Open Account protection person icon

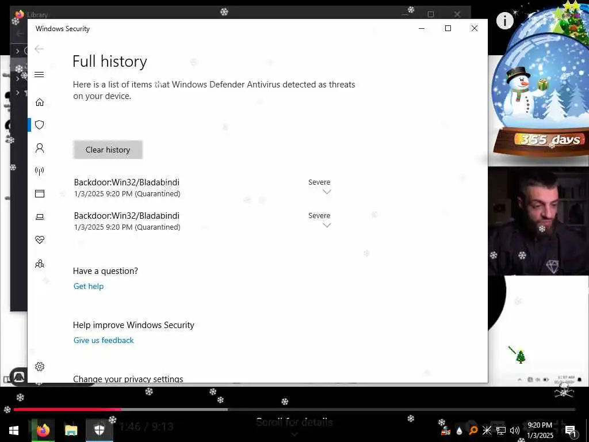40,148
